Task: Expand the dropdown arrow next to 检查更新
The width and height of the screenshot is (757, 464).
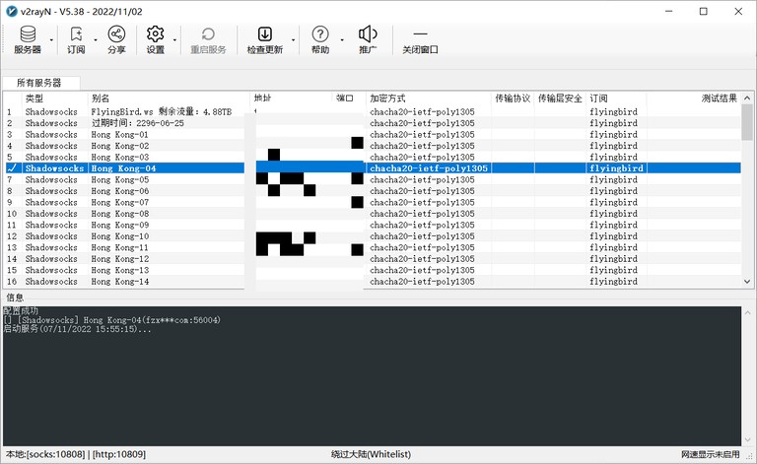Action: (294, 41)
